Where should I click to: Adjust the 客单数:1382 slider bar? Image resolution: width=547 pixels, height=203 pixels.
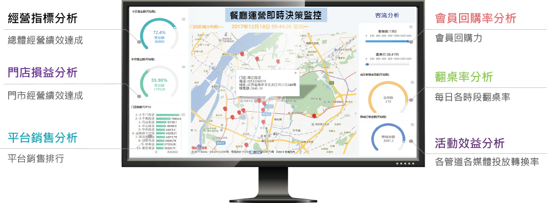point(387,41)
